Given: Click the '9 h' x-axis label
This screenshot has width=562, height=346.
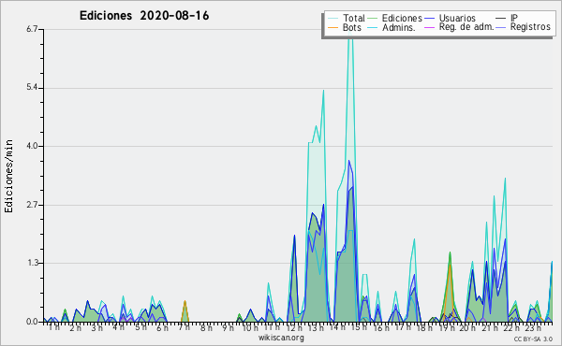Looking at the screenshot, I should [x=228, y=327].
